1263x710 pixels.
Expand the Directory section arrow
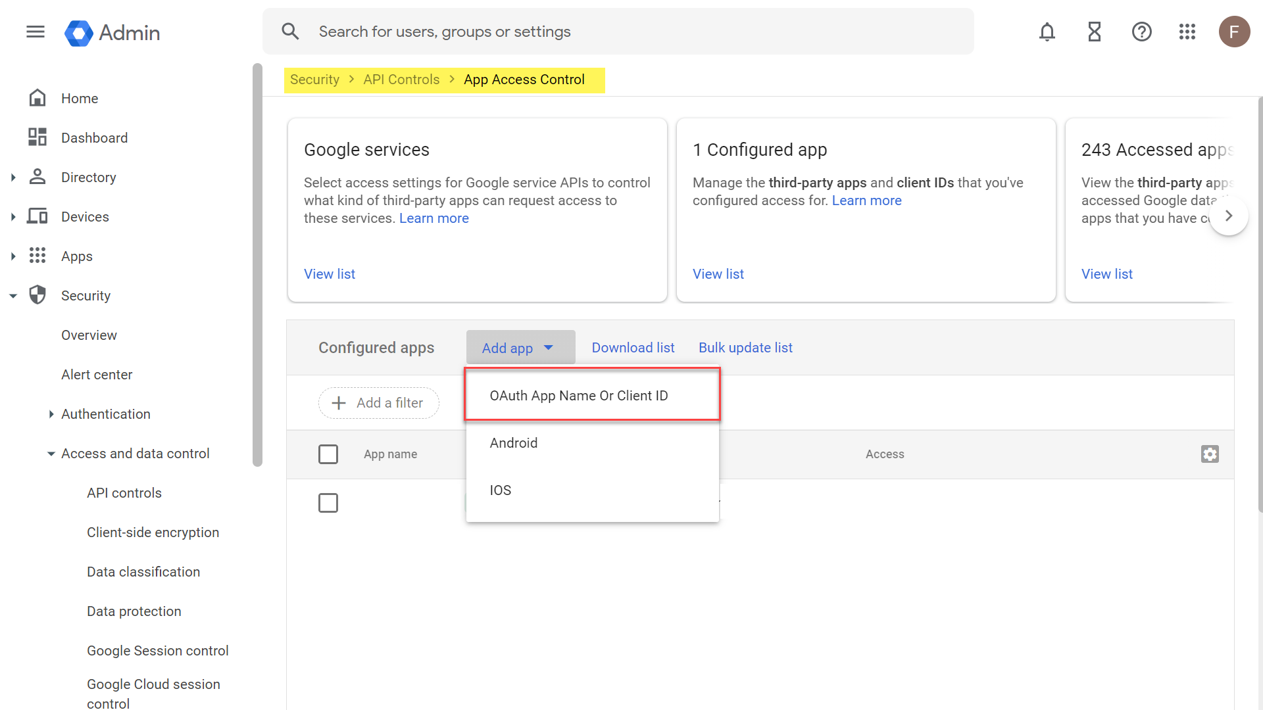[13, 177]
